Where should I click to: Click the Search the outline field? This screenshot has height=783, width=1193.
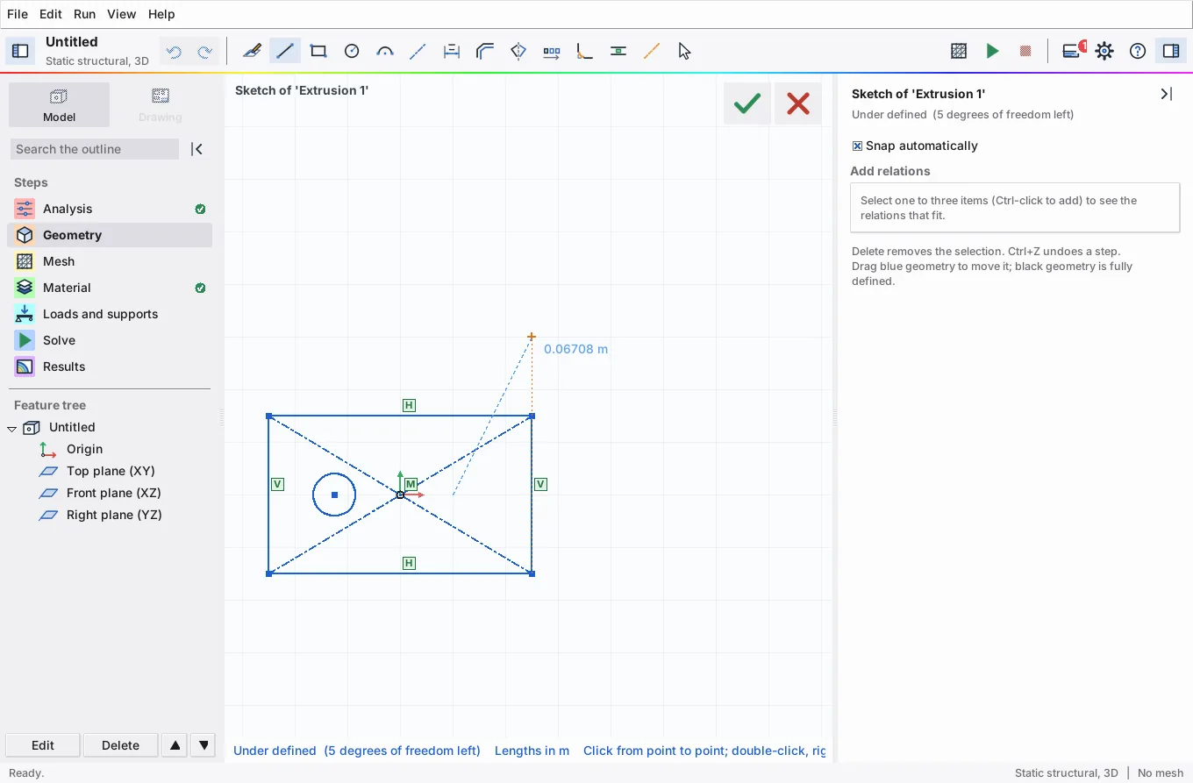tap(94, 149)
